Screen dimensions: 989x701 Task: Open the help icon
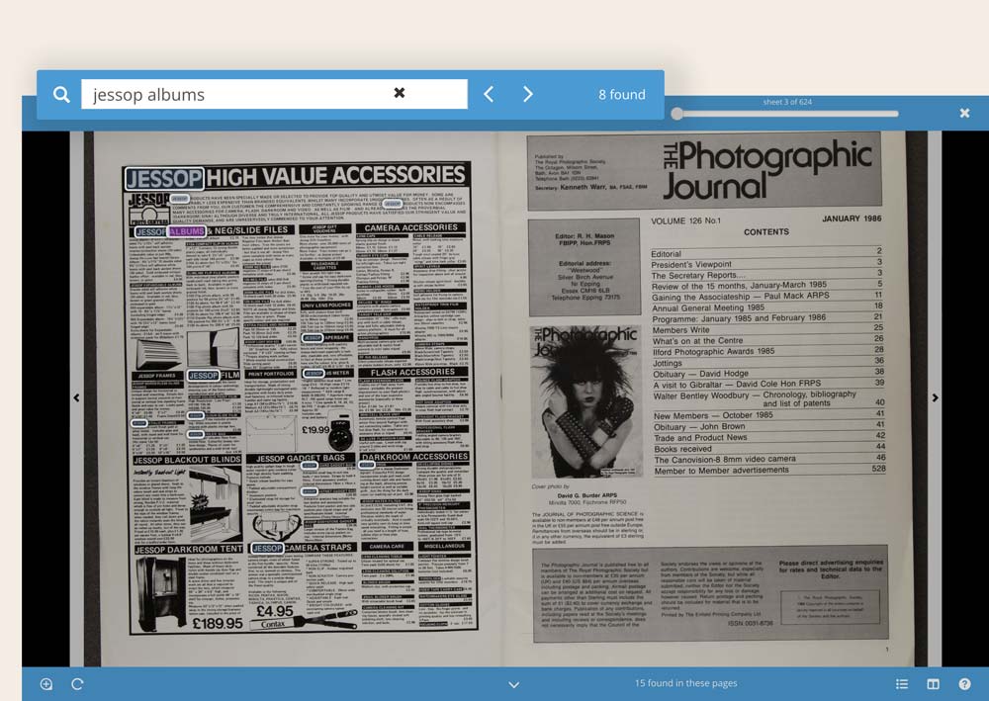964,684
